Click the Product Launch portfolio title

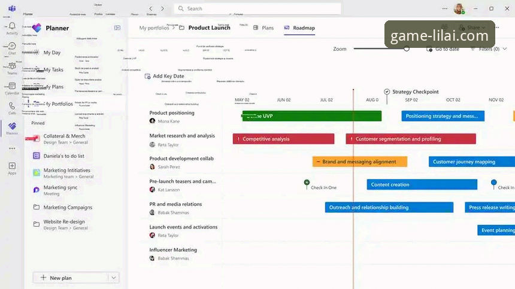[x=209, y=28]
